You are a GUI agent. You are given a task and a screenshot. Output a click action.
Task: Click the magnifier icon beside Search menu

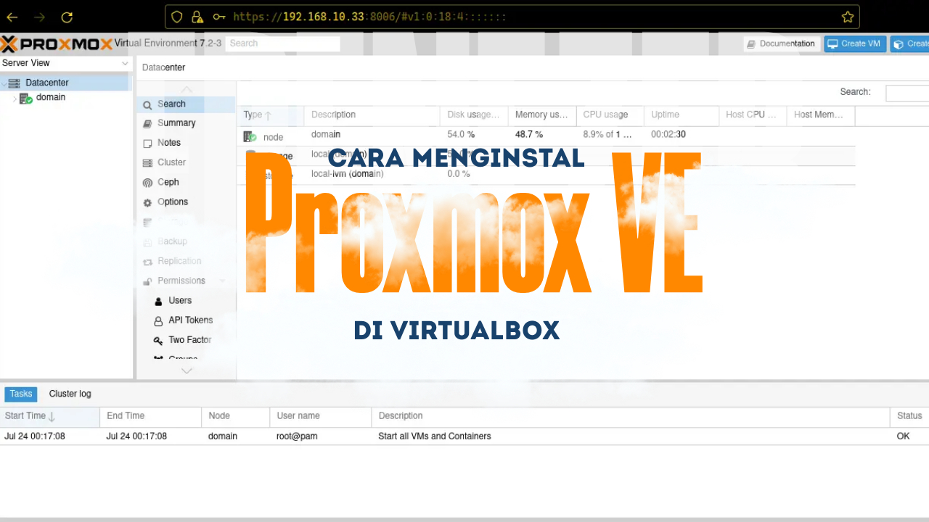click(x=147, y=105)
